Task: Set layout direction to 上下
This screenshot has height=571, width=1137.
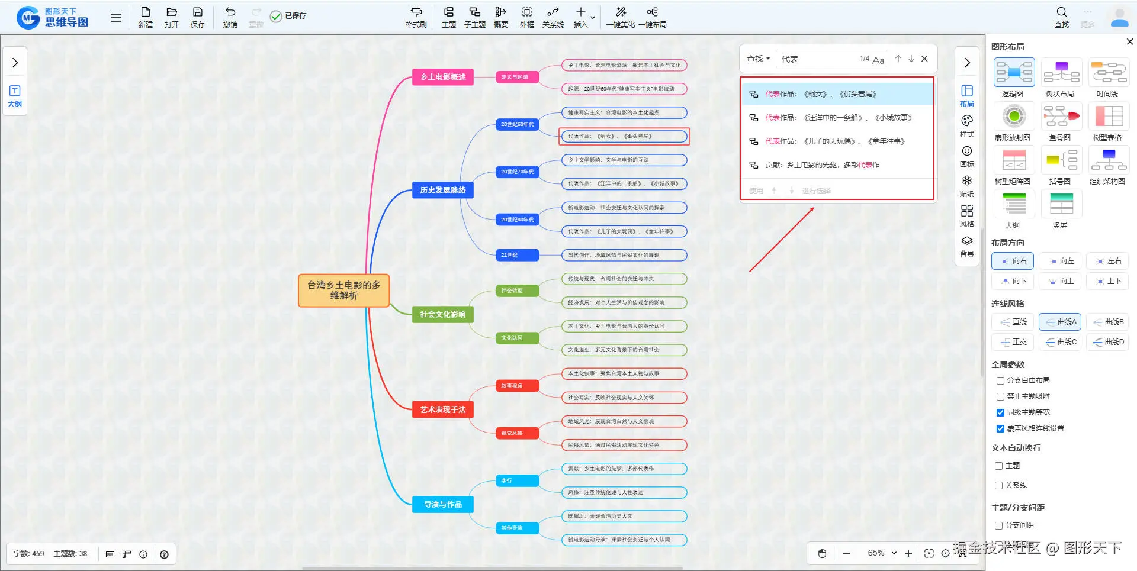Action: tap(1107, 281)
